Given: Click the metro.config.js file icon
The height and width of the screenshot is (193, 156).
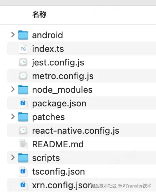Looking at the screenshot, I should click(x=23, y=76).
